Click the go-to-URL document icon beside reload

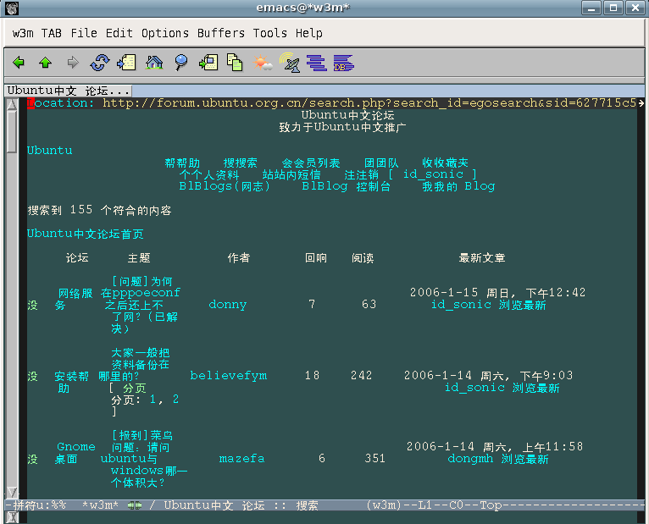point(126,63)
